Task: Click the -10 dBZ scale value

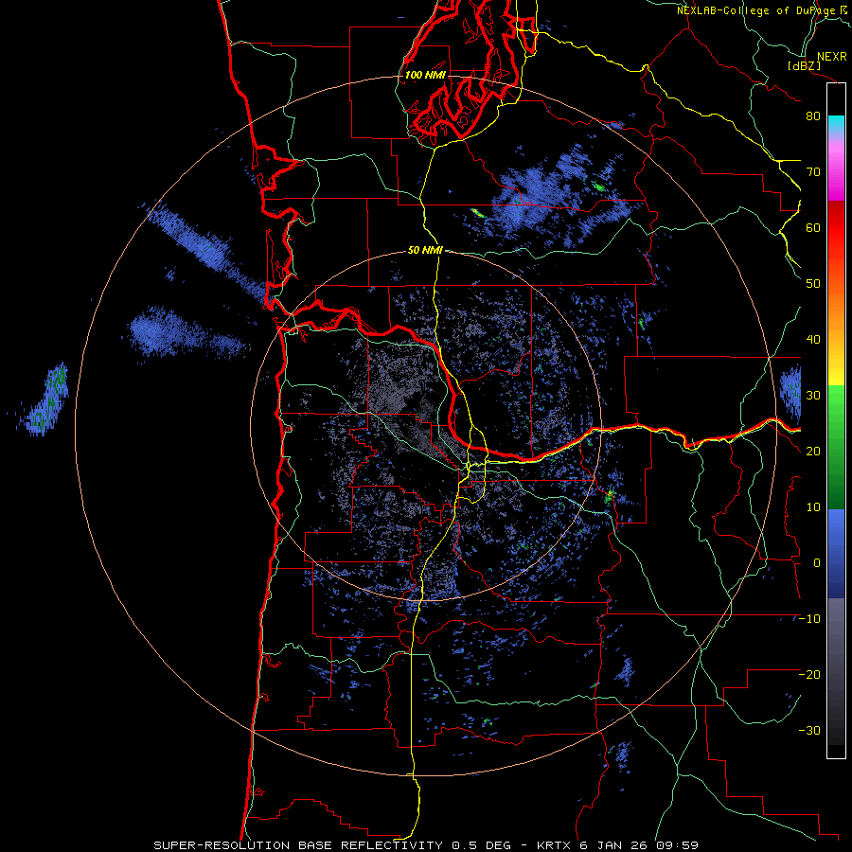Action: [809, 619]
